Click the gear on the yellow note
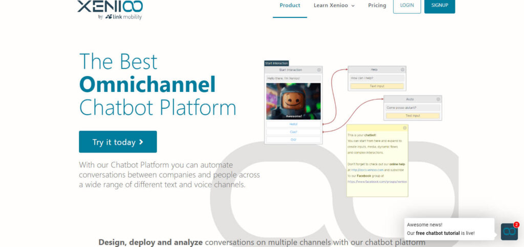524x247 pixels. (405, 128)
